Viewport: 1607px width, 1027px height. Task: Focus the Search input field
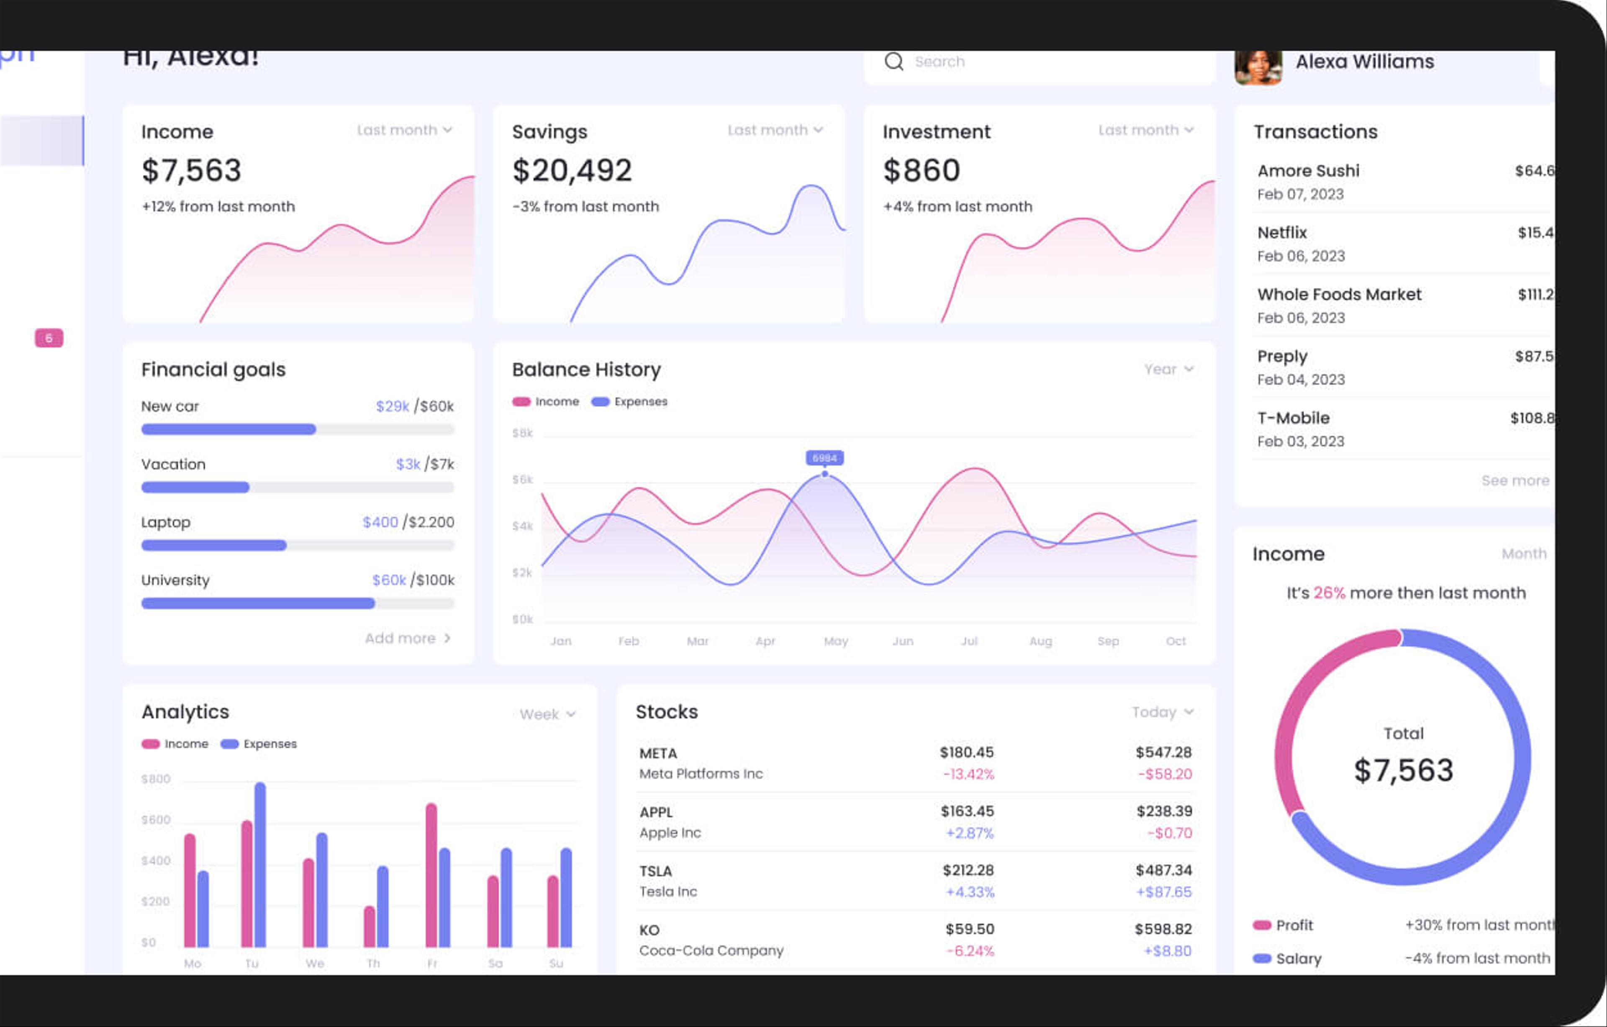(x=1039, y=67)
